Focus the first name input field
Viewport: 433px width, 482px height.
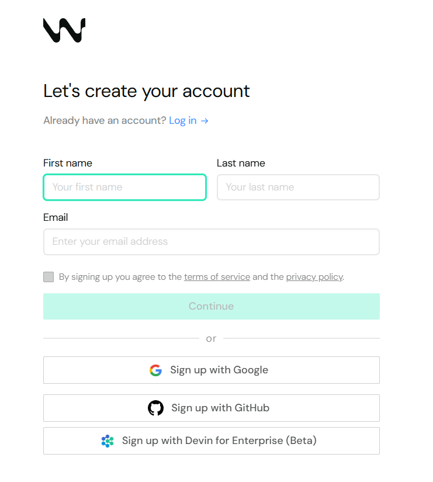[124, 188]
